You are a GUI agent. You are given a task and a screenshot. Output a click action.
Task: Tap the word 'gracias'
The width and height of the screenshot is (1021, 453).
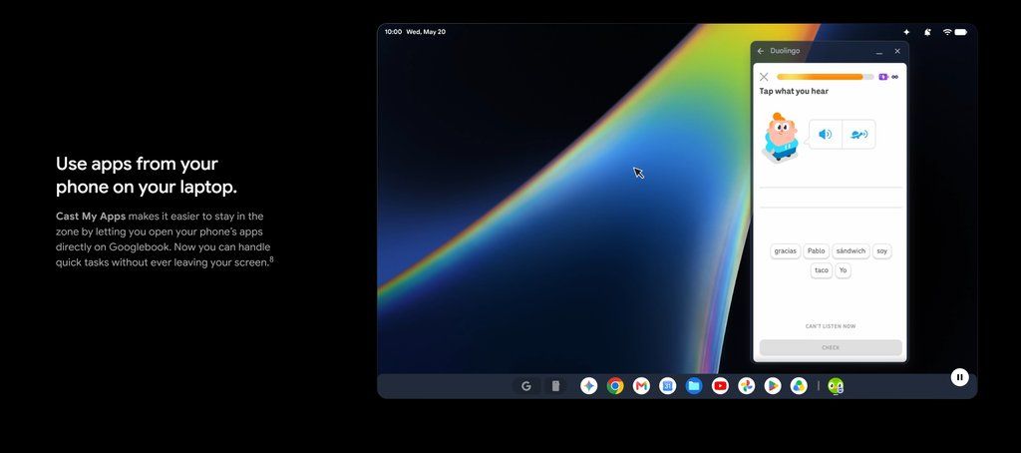pos(786,250)
